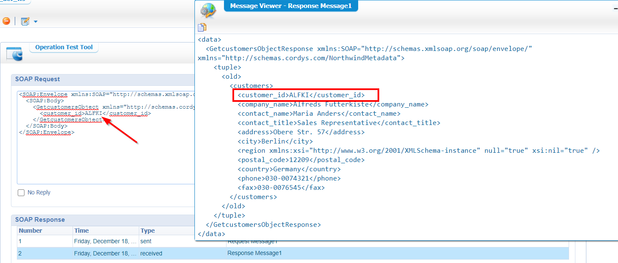Select the Operation Test Tool tab

click(64, 48)
